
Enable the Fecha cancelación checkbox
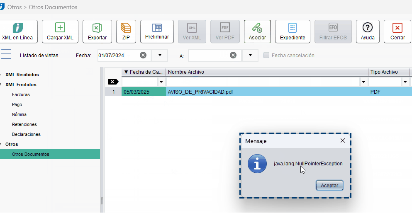point(267,55)
